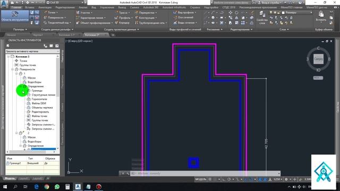The width and height of the screenshot is (340, 191).
Task: Collapse surface 1 tree node
Action: 16,74
